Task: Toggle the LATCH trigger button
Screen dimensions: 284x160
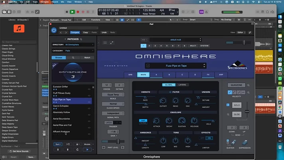Action: coord(108,122)
